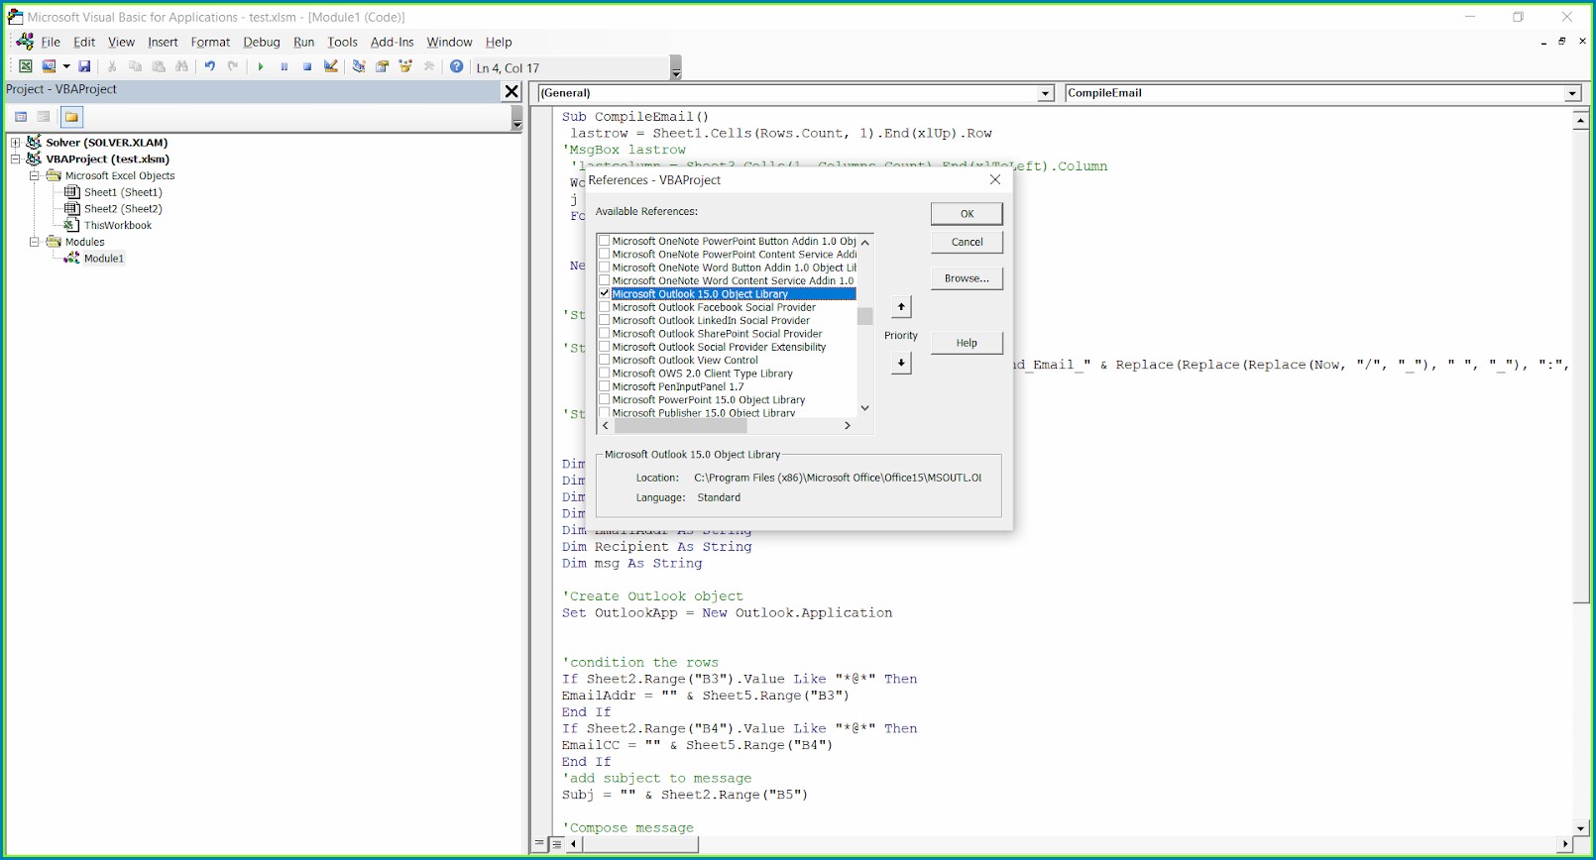The height and width of the screenshot is (860, 1596).
Task: Check Microsoft PowerPoint 15.0 Object Library
Action: [605, 399]
